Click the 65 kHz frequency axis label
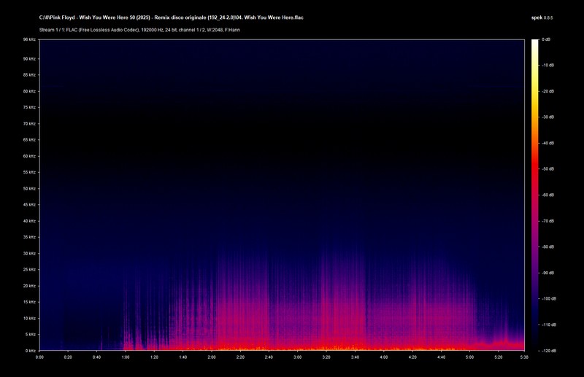 click(29, 139)
